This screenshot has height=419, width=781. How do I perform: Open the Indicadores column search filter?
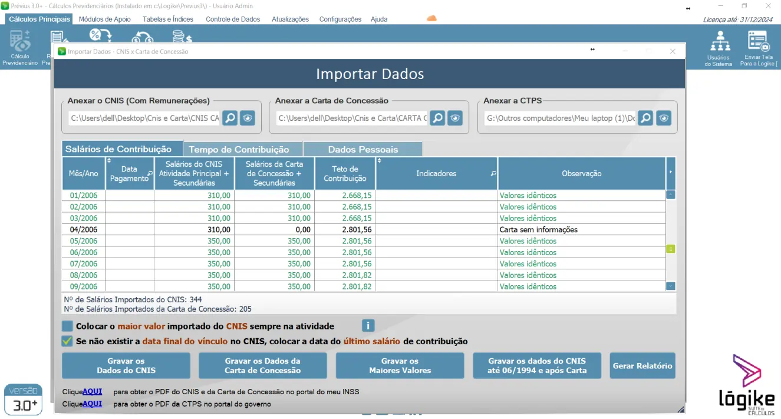(x=493, y=174)
